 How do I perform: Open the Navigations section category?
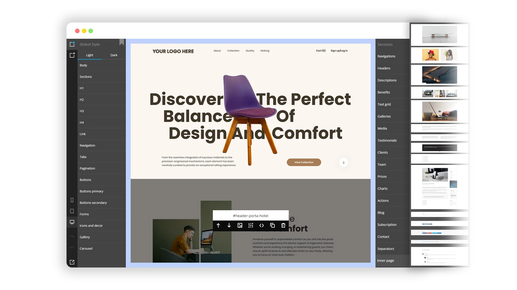[386, 56]
